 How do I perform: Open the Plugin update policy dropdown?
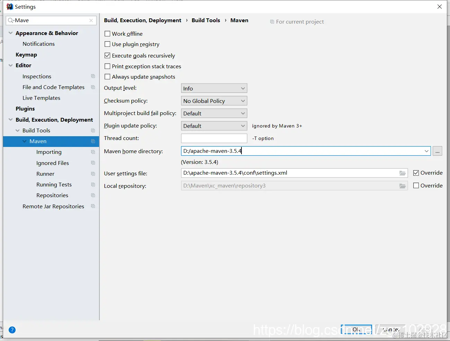tap(214, 126)
